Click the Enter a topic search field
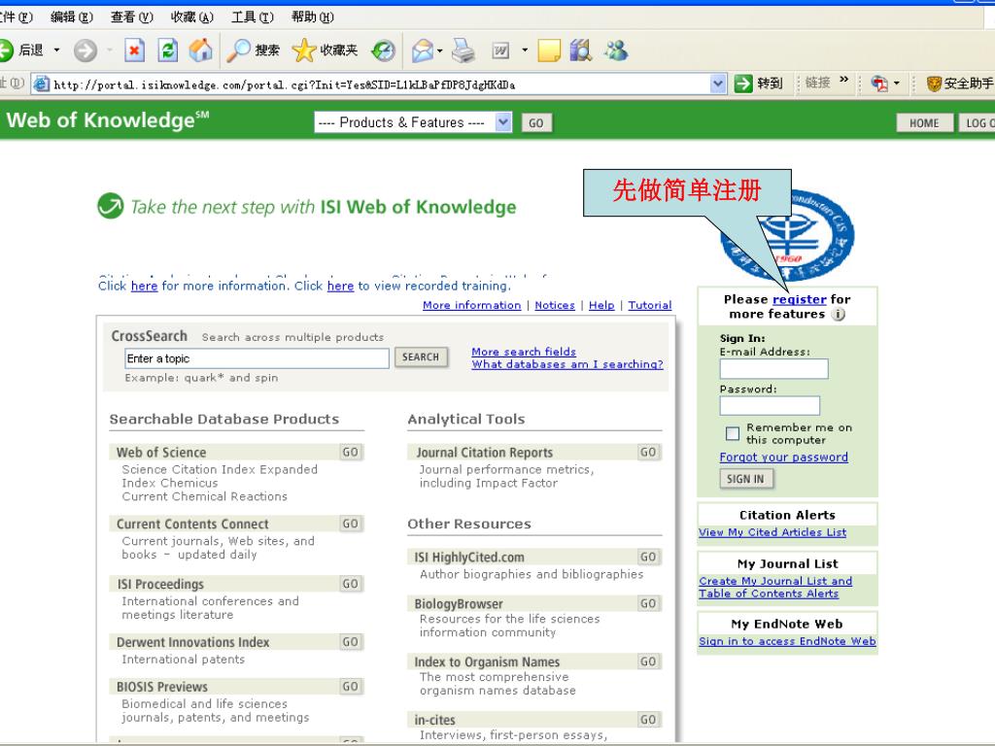Screen dimensions: 995x746 257,358
